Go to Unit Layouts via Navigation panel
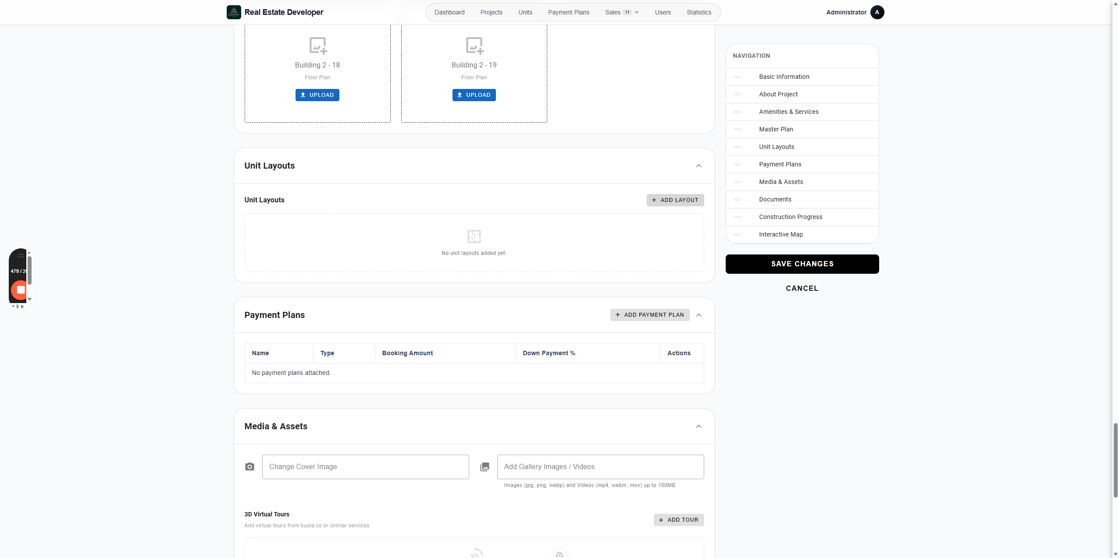1119x558 pixels. pos(802,147)
